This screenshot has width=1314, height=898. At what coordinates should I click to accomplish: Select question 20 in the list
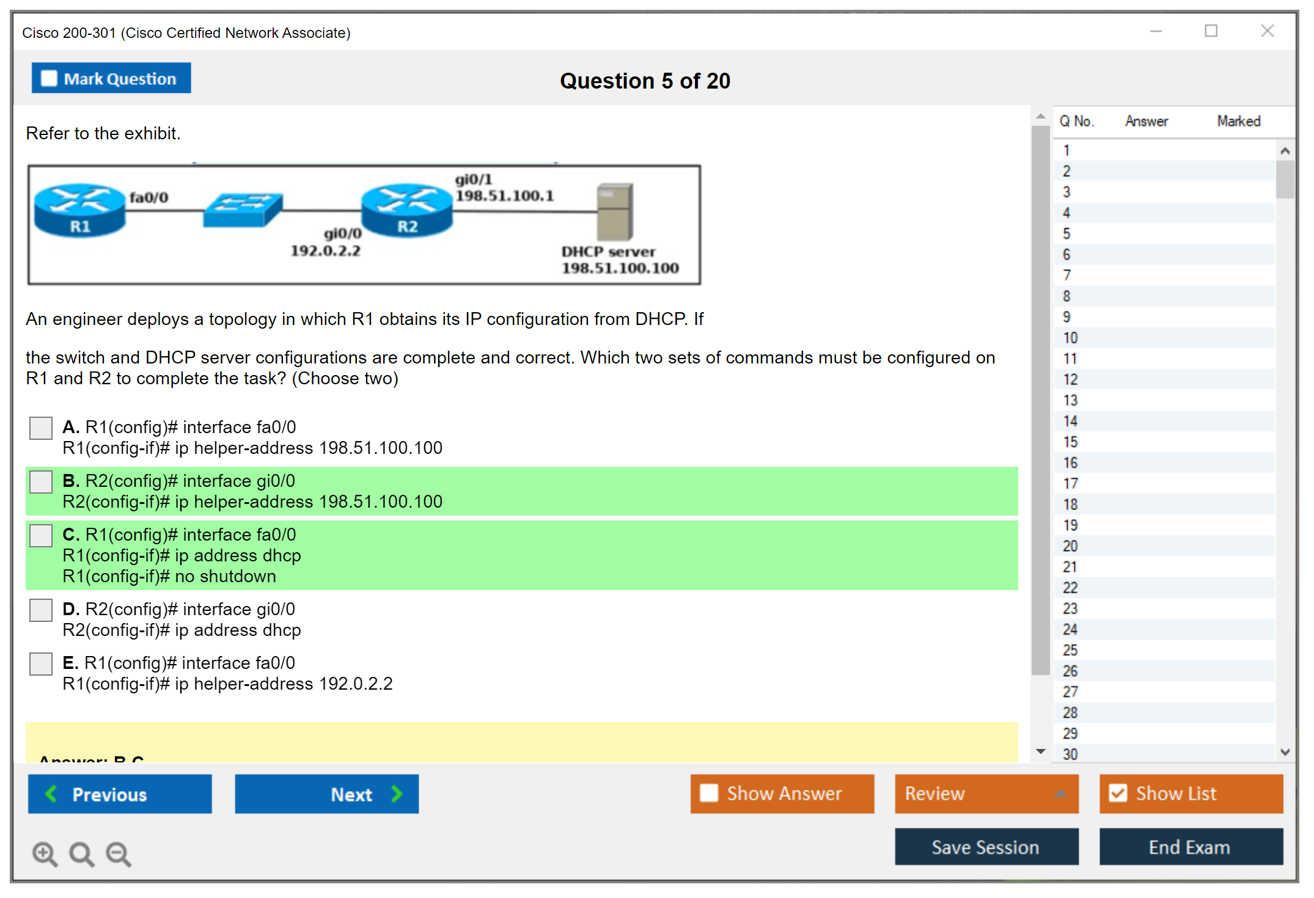coord(1070,546)
